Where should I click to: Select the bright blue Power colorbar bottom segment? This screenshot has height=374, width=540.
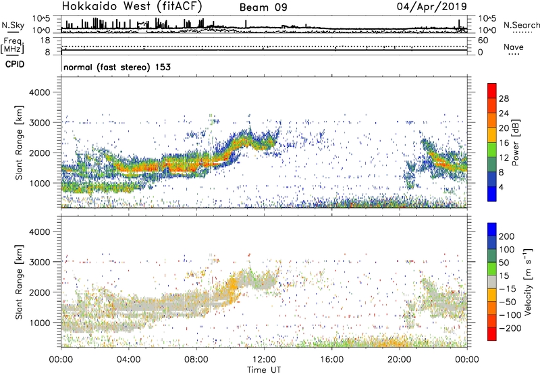[492, 194]
